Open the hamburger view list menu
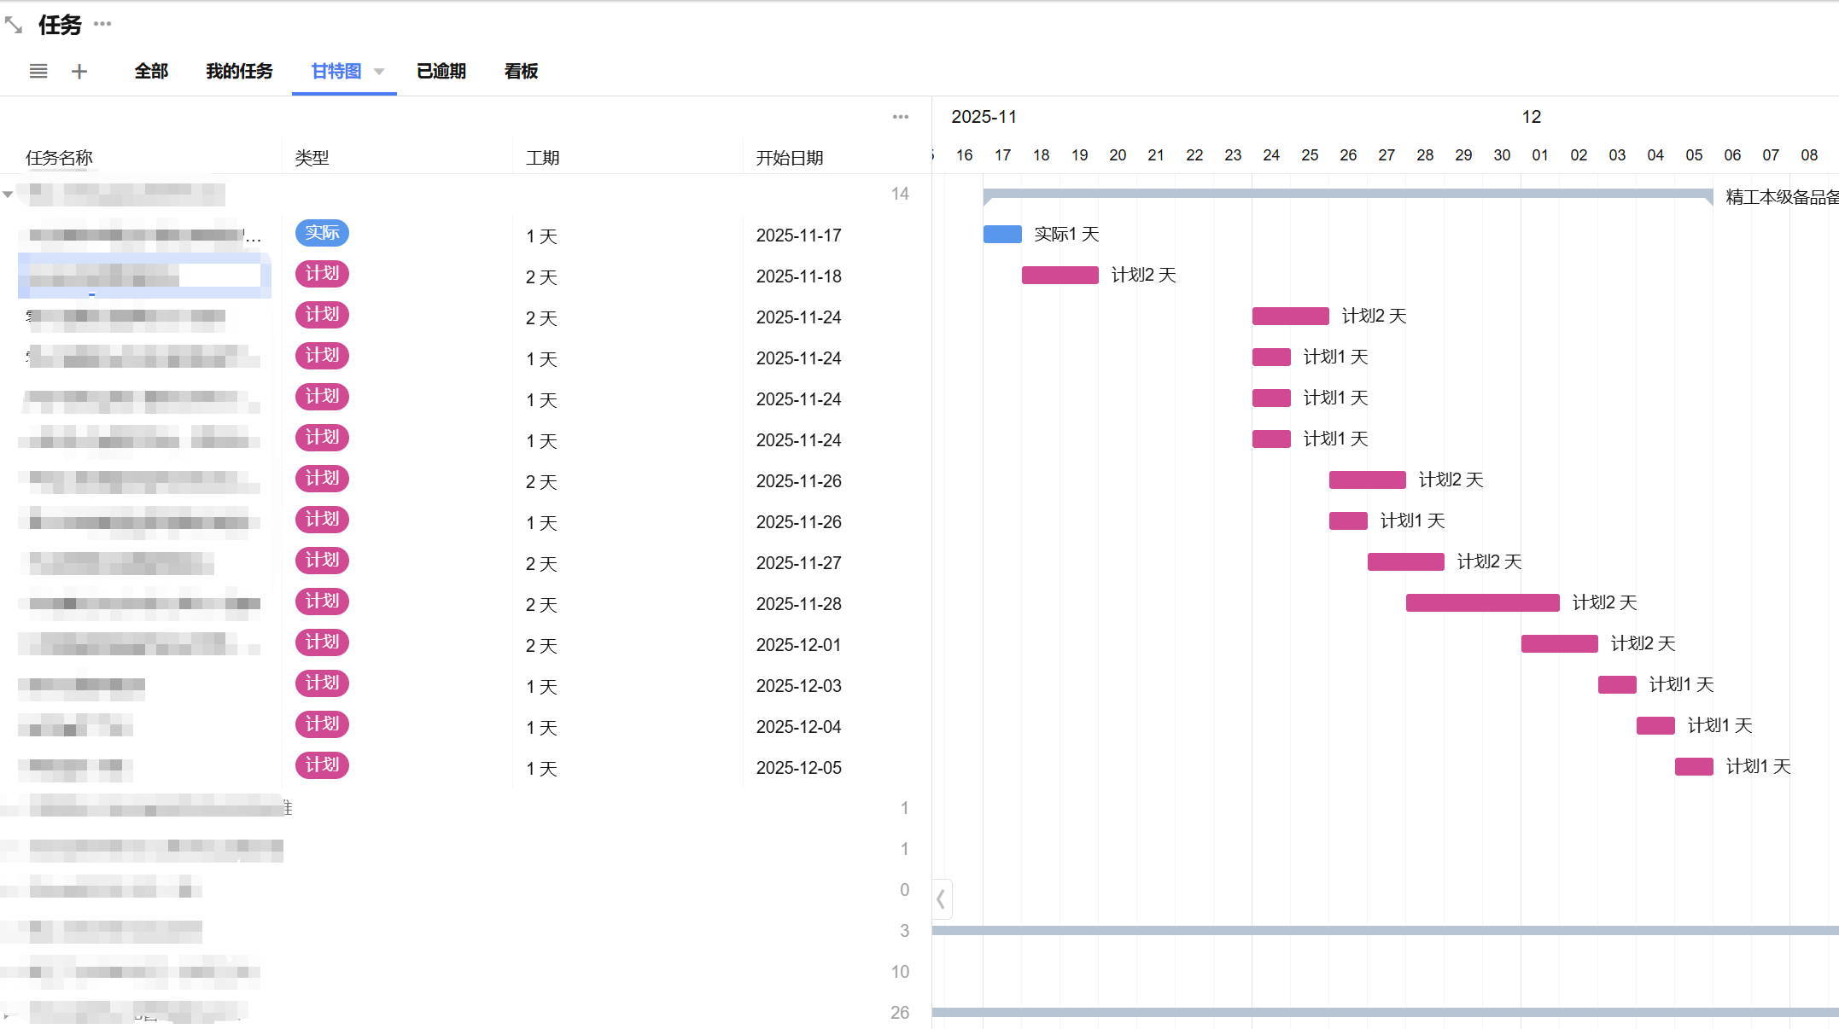 38,72
